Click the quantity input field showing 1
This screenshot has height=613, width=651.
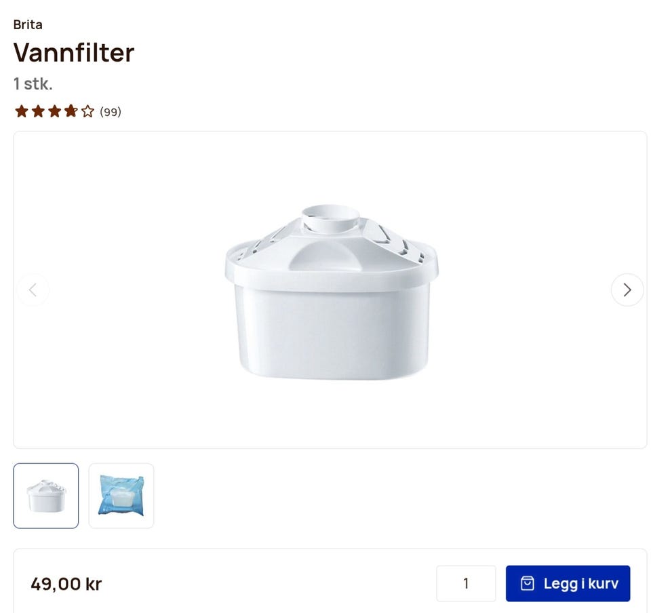[466, 583]
